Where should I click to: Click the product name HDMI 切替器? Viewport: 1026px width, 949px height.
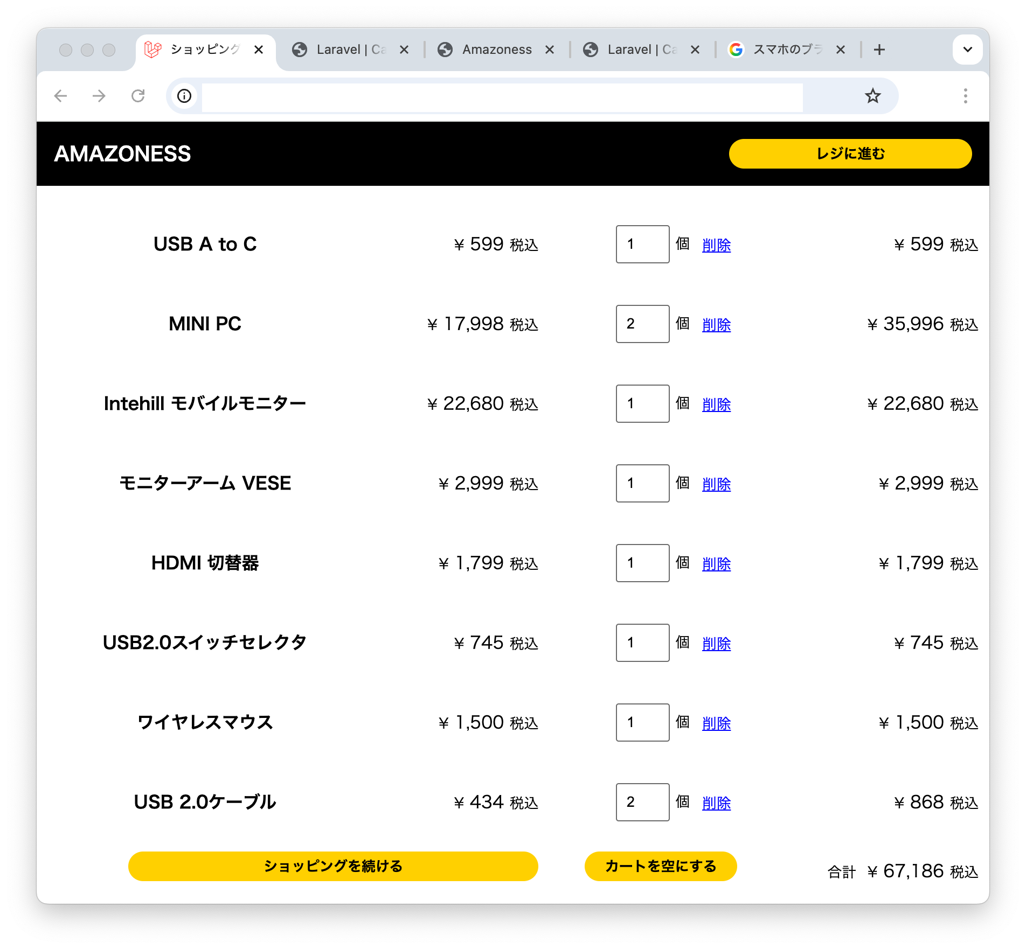click(205, 563)
